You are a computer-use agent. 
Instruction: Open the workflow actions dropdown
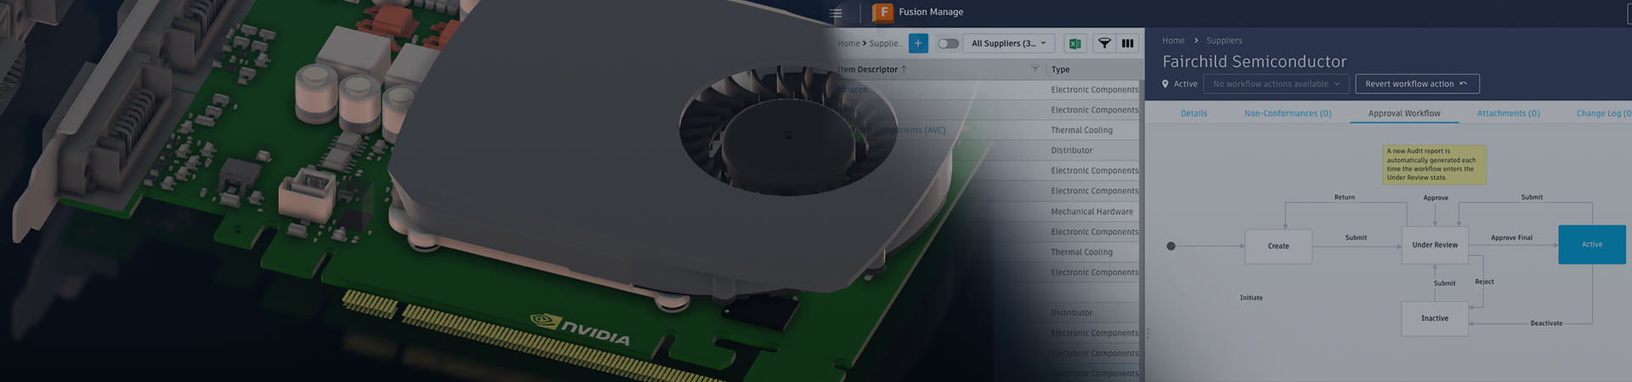(x=1275, y=84)
